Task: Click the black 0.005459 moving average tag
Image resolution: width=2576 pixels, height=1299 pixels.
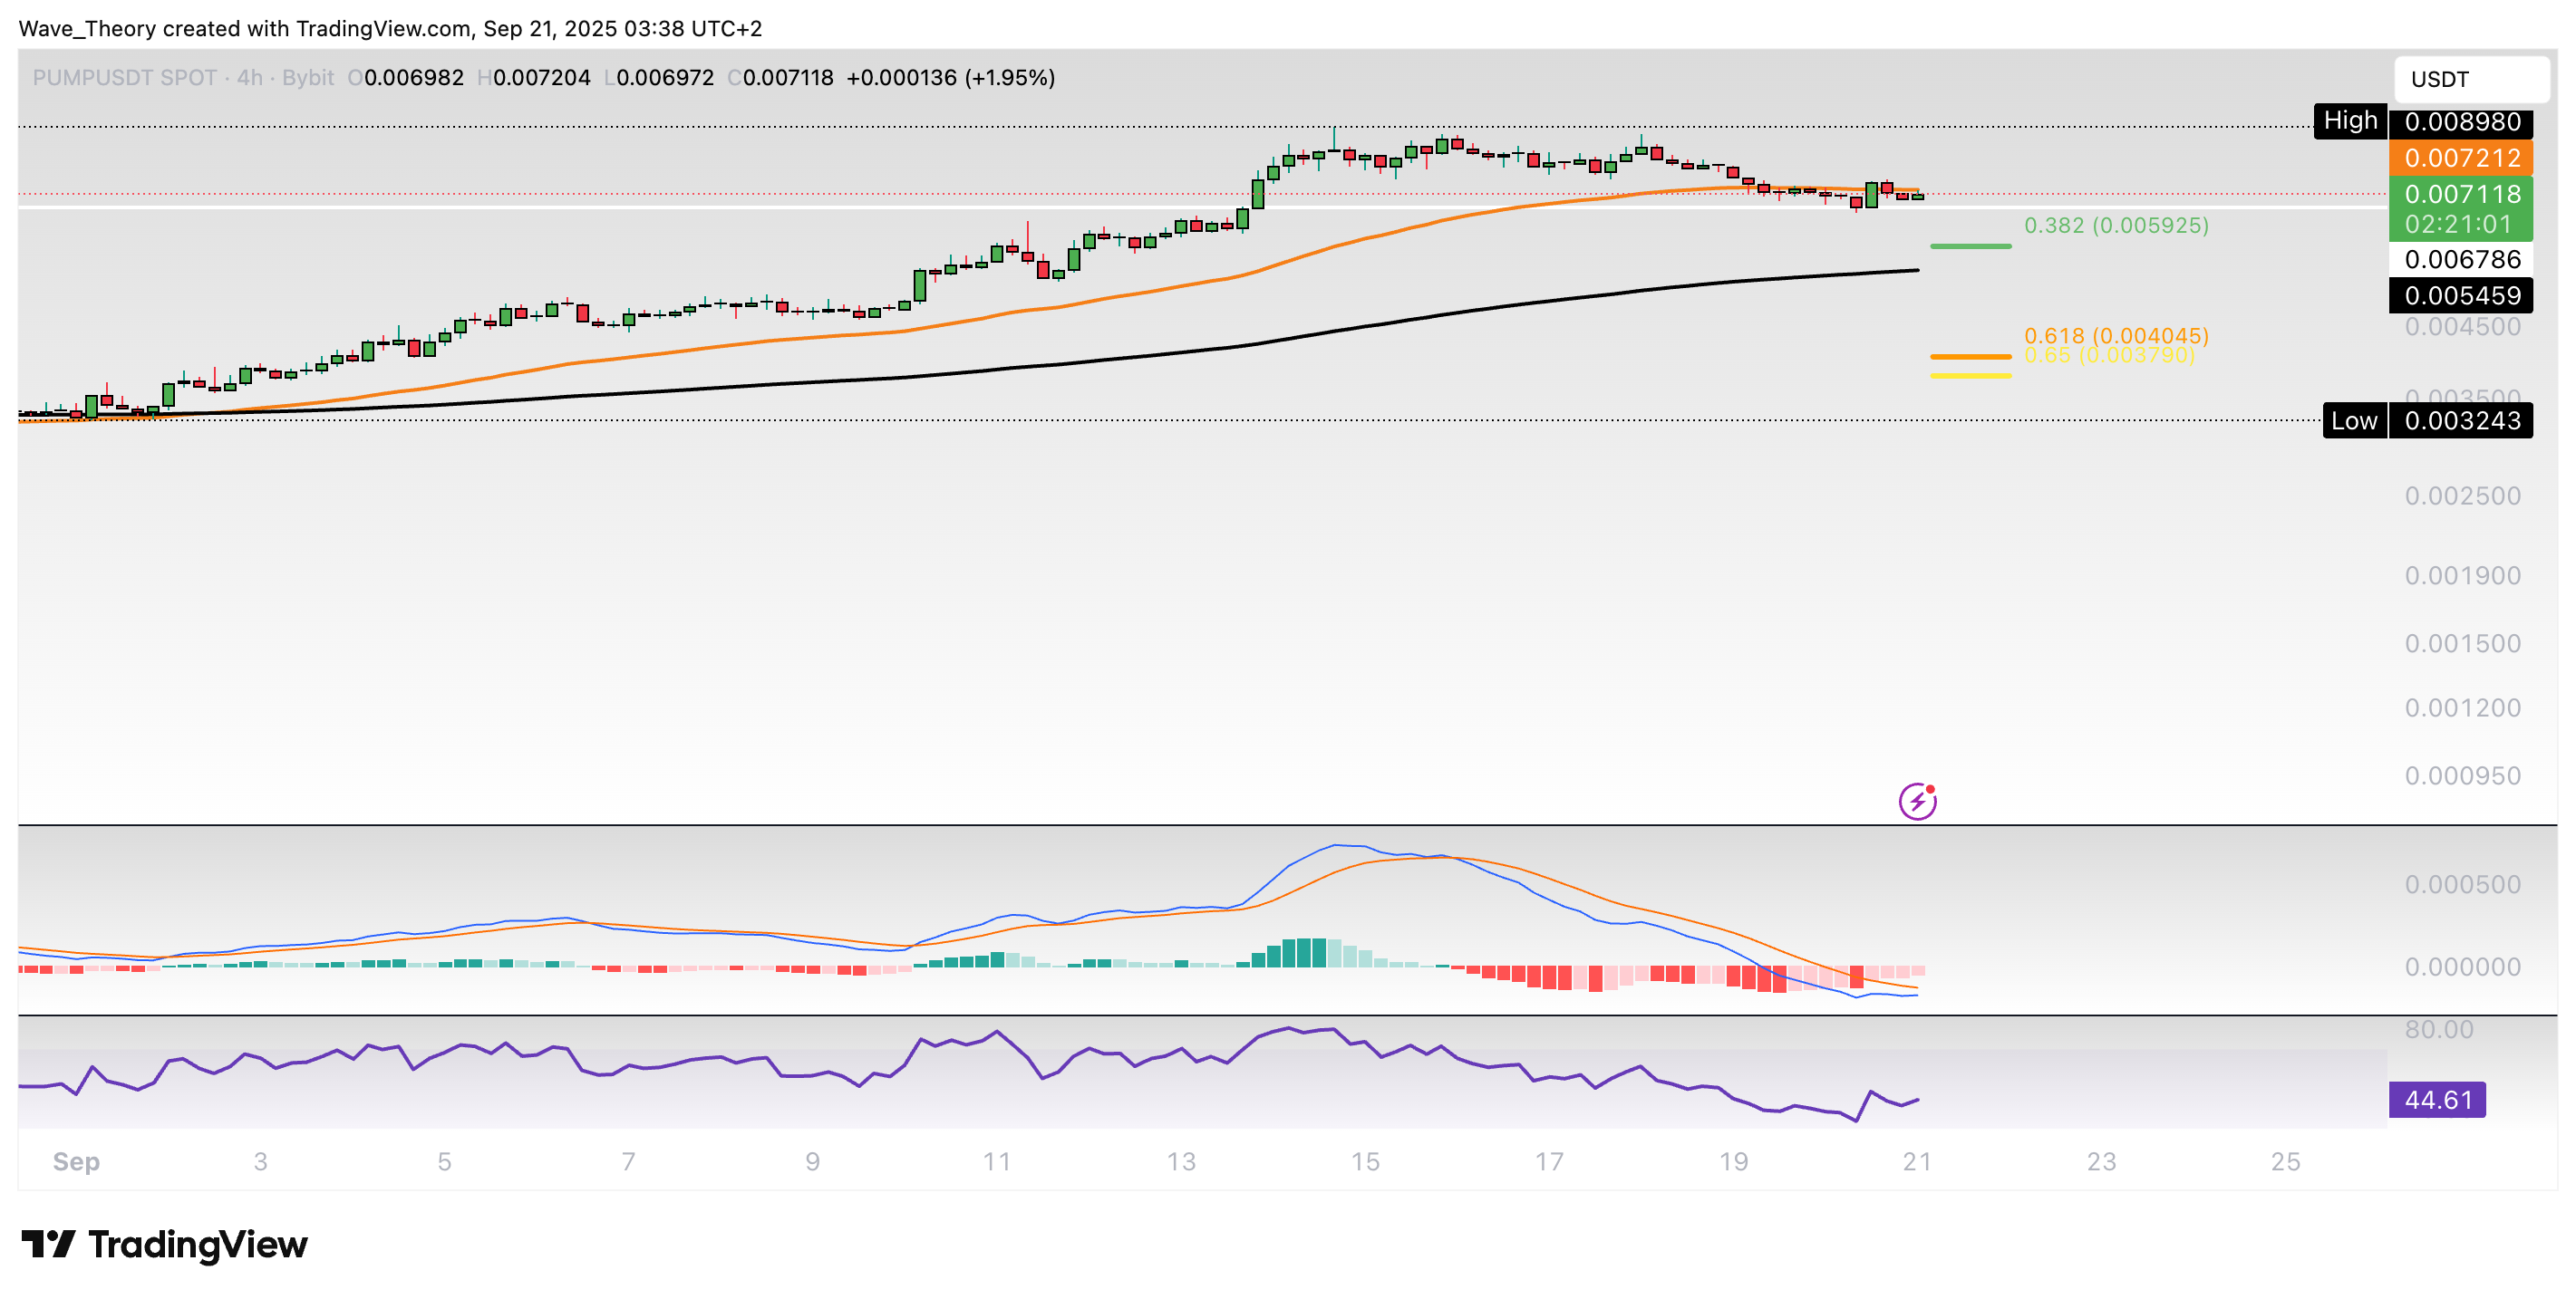Action: pyautogui.click(x=2461, y=296)
